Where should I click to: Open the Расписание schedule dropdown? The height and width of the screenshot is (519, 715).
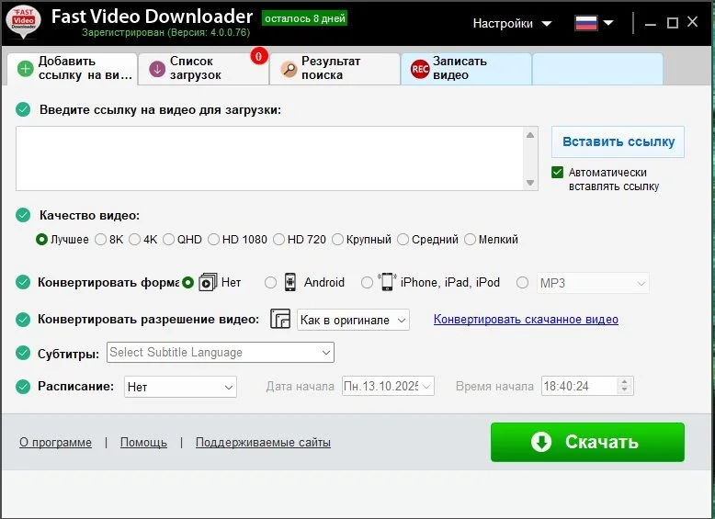coord(180,387)
